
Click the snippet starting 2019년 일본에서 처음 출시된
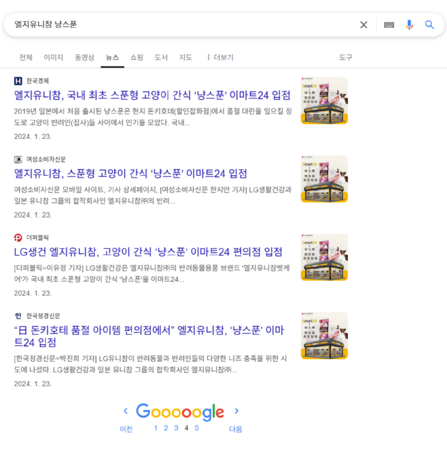[x=153, y=117]
